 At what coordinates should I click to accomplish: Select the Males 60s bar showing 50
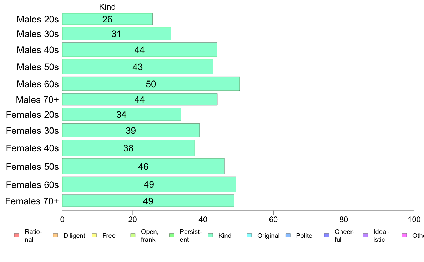151,84
